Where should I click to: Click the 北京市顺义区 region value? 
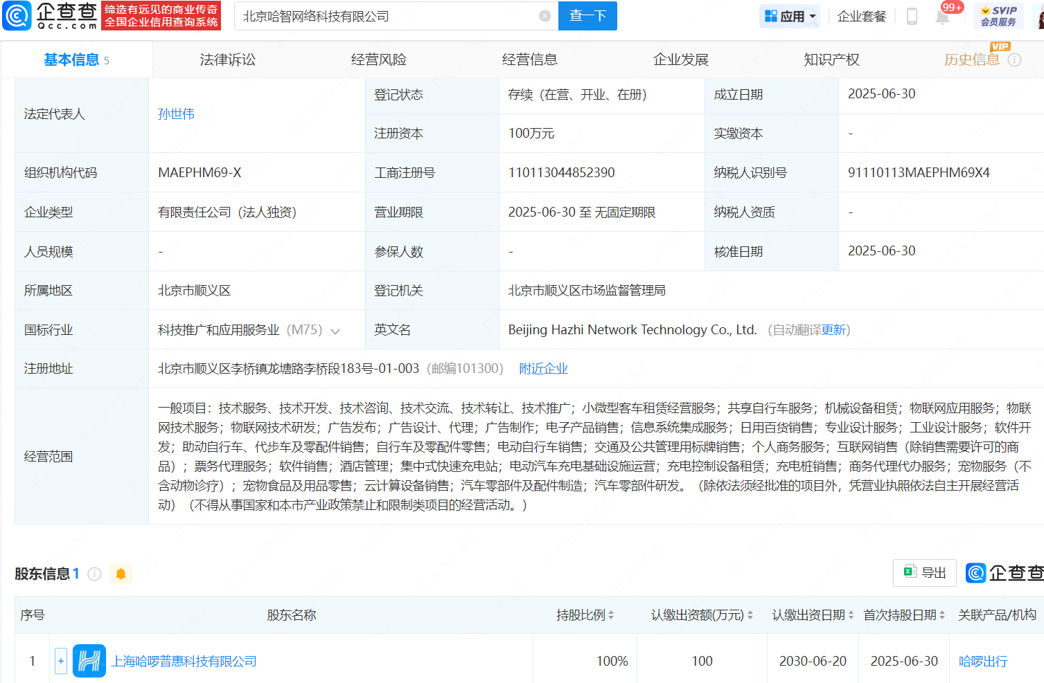(x=194, y=291)
